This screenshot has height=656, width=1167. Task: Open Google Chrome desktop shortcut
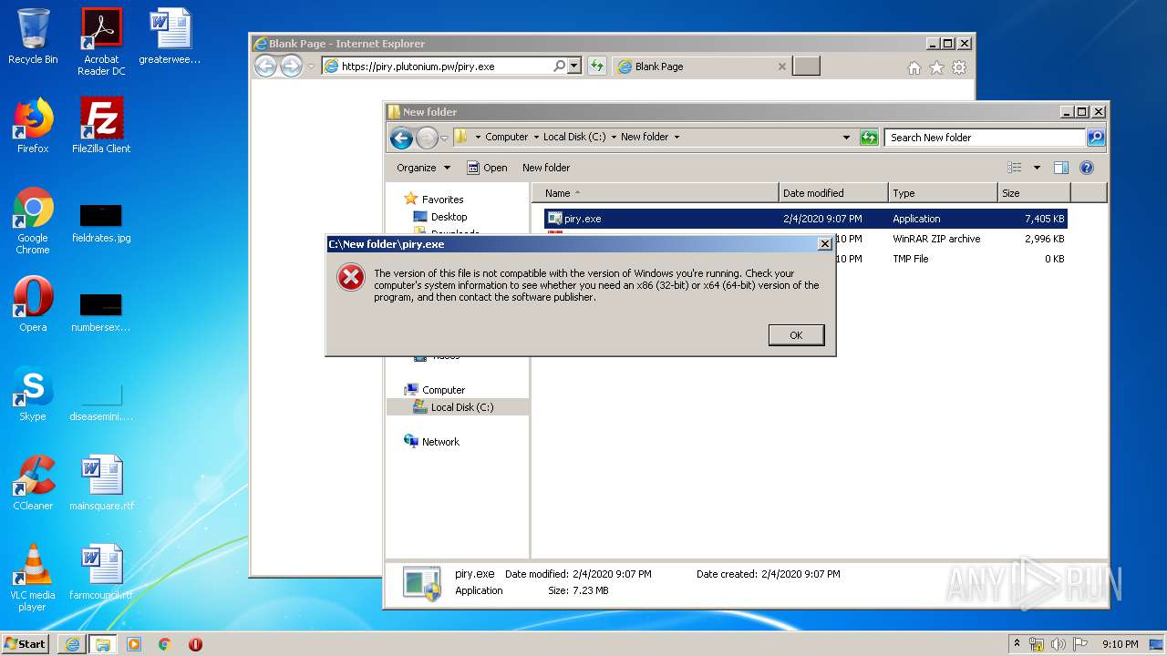(x=33, y=220)
